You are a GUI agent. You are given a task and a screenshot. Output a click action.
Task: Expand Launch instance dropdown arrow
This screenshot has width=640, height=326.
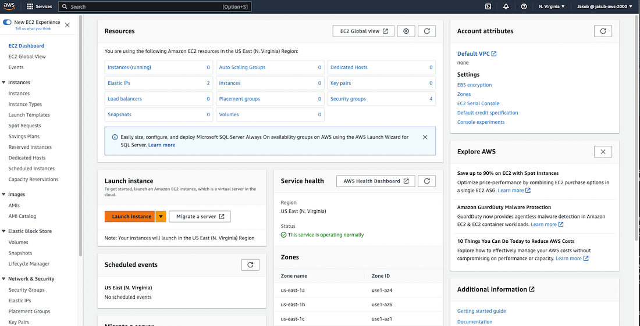click(161, 217)
